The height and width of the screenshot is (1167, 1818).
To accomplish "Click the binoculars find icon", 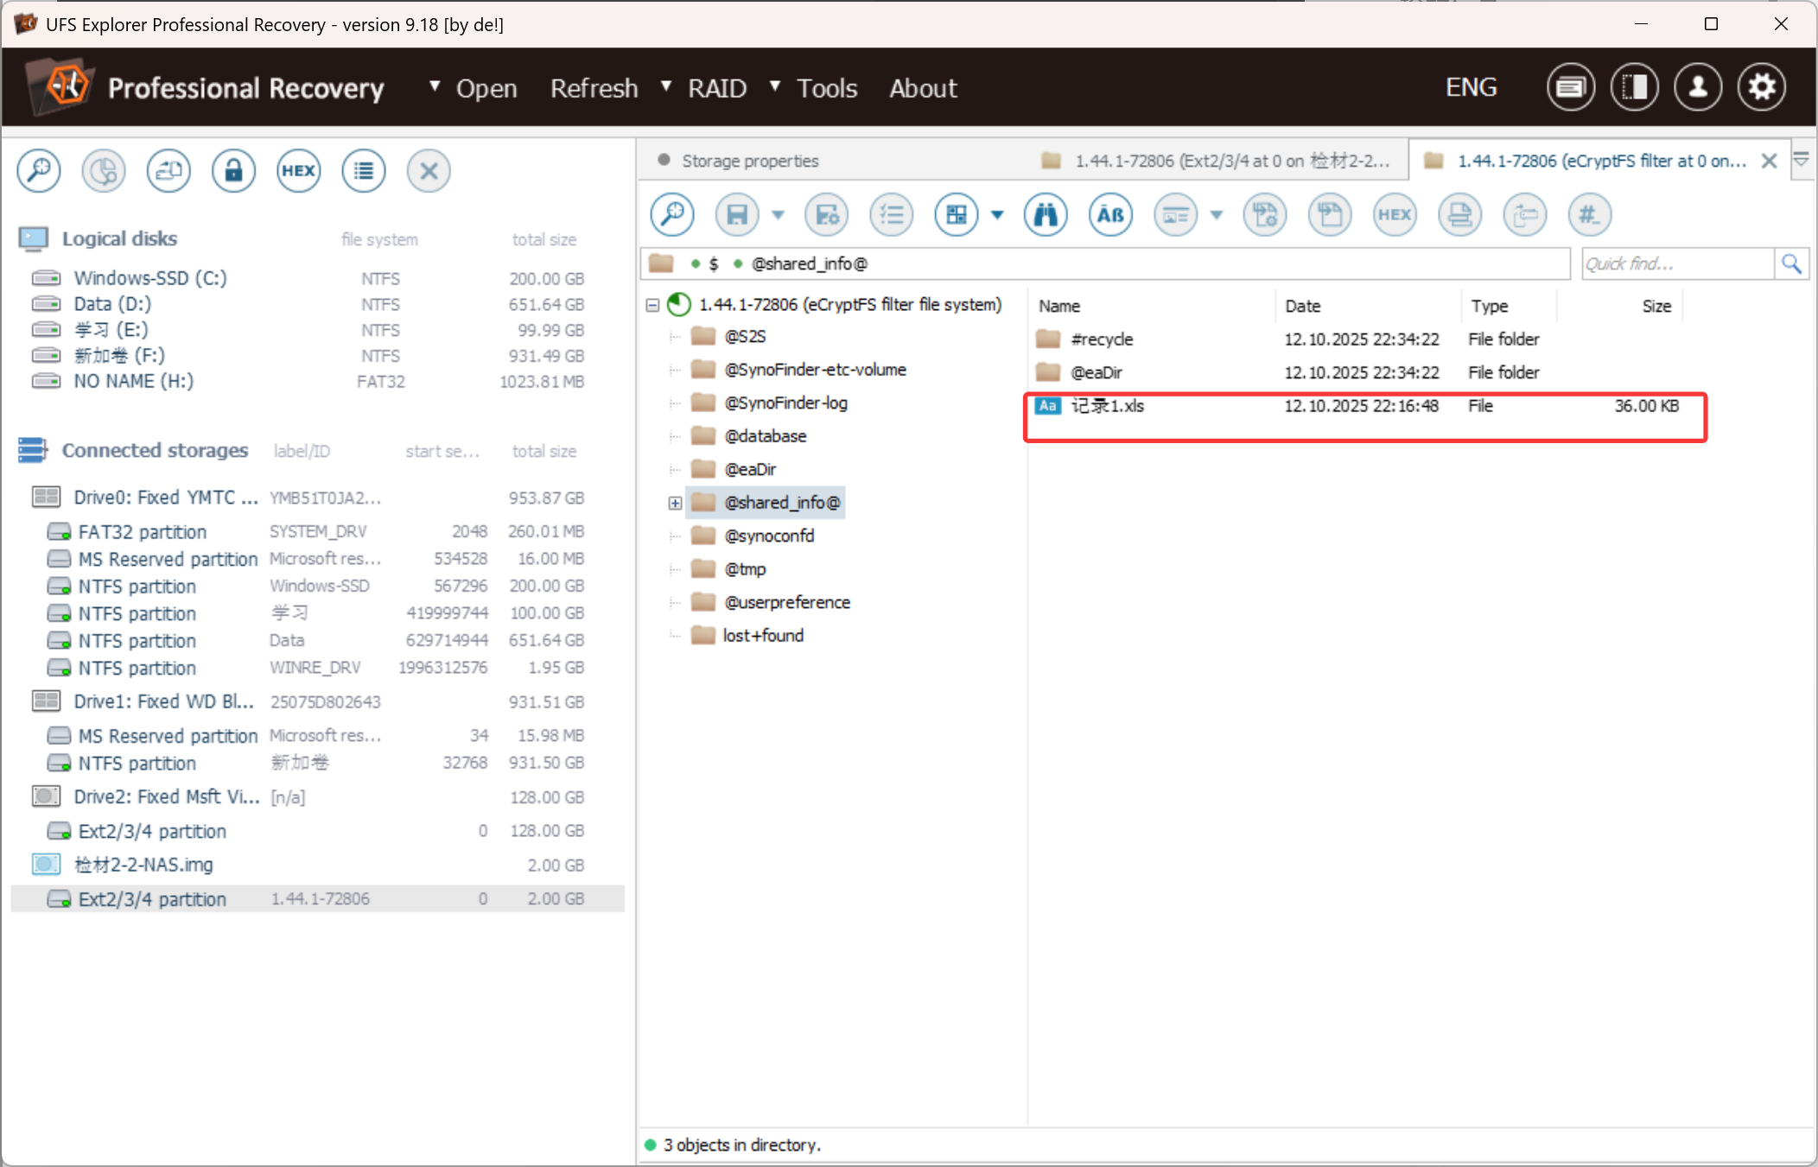I will [x=1046, y=215].
